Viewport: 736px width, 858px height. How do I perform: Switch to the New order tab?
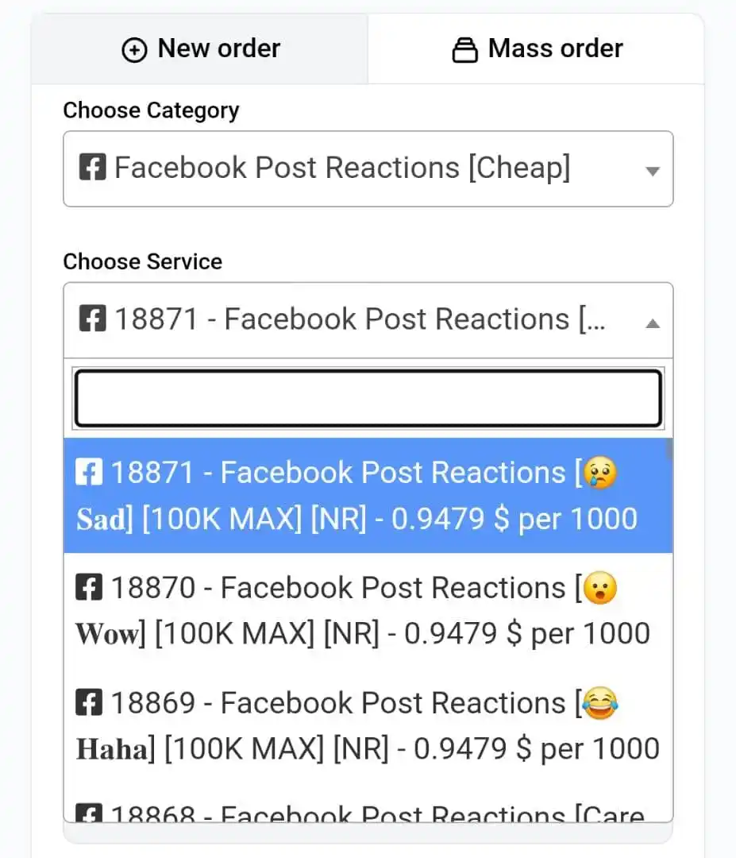click(200, 49)
